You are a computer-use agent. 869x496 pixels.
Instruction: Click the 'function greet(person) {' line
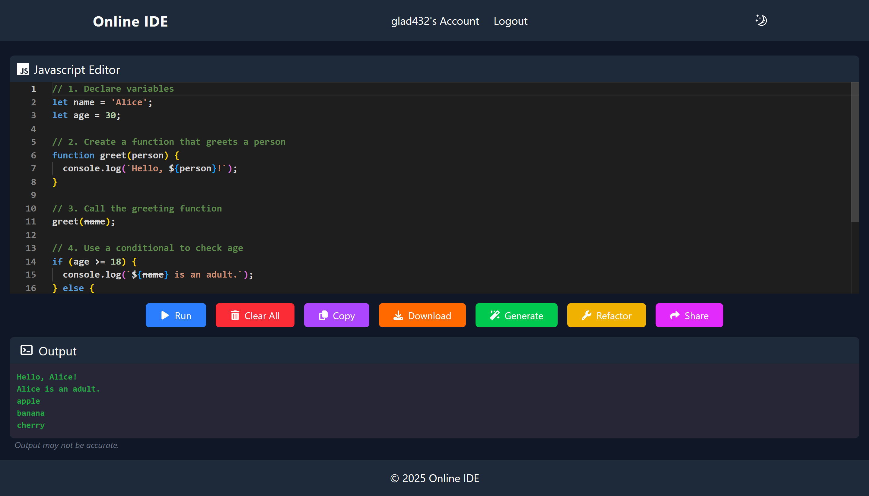pos(116,155)
